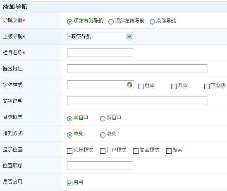
Task: Choose 底部导航 navigation type
Action: (152, 22)
